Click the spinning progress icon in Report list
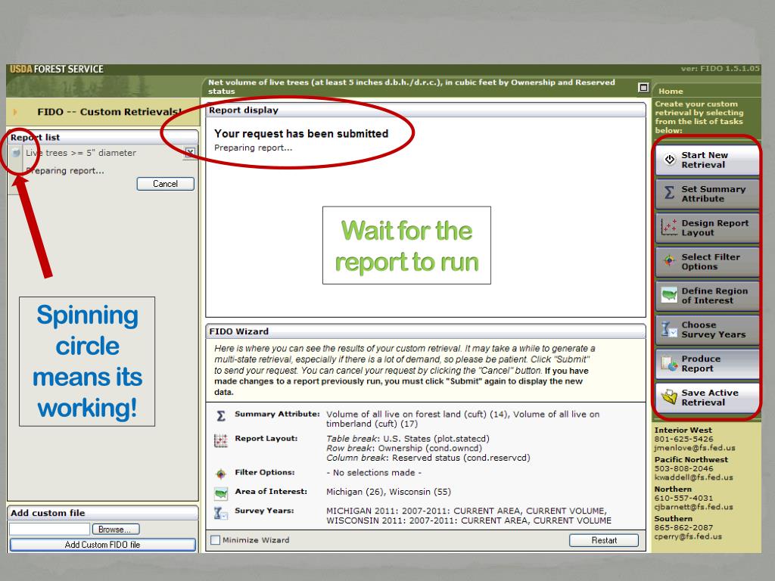 (17, 153)
